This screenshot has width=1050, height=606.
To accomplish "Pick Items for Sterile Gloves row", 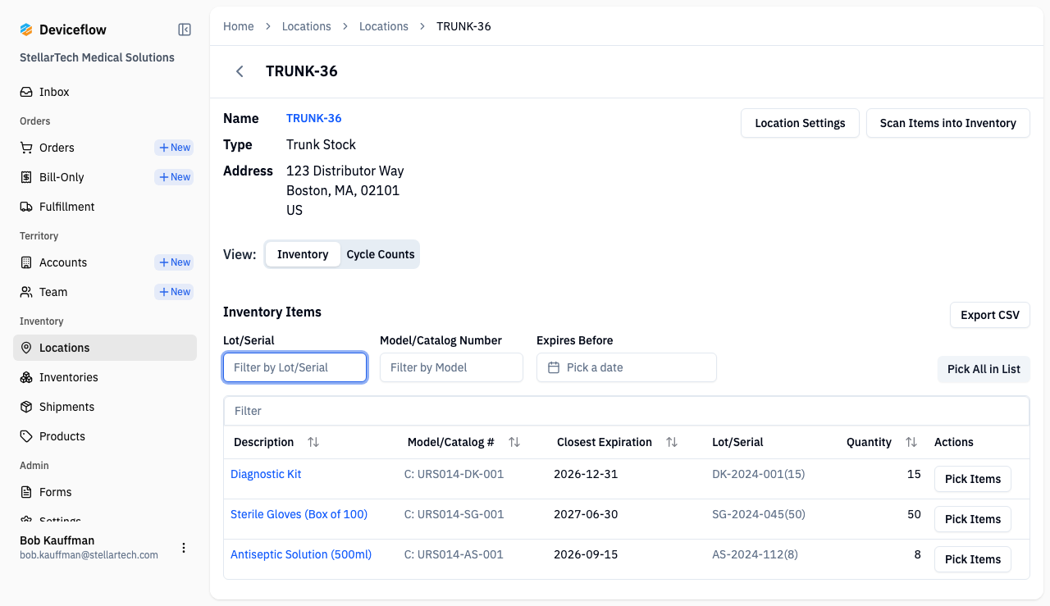I will (x=973, y=519).
